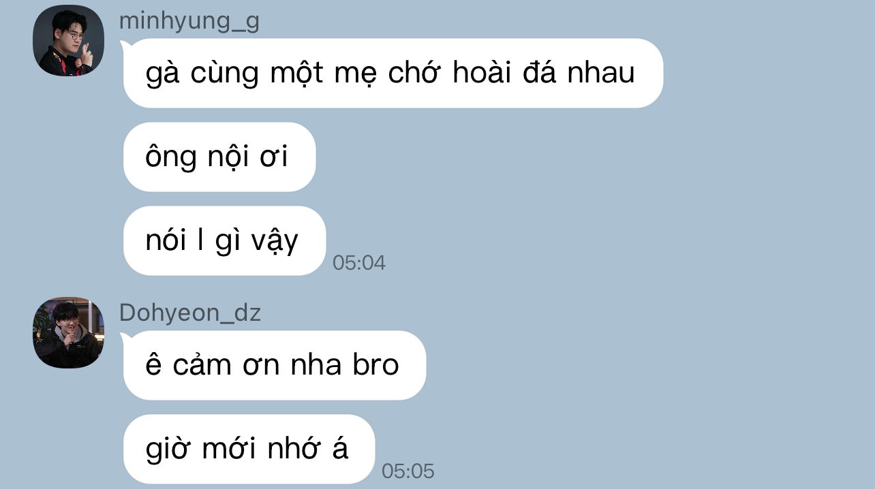Select the message "gà cùng một mẹ chớ hoài đá nhau"
The image size is (875, 489).
pyautogui.click(x=393, y=73)
